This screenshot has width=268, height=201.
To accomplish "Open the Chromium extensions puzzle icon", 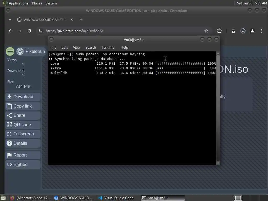I will point(220,31).
